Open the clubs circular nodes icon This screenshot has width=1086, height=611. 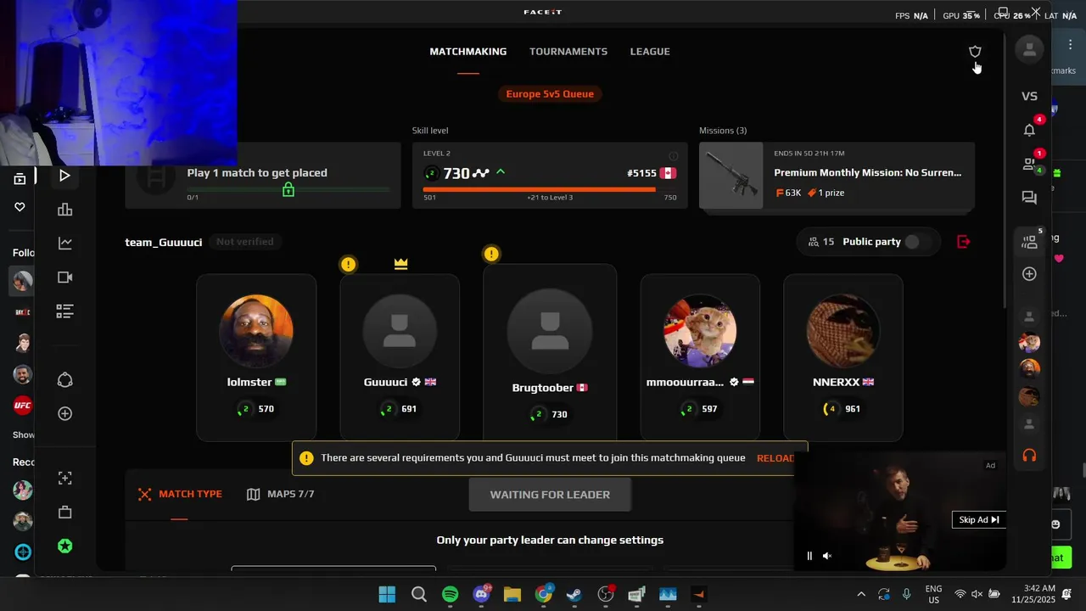coord(64,379)
